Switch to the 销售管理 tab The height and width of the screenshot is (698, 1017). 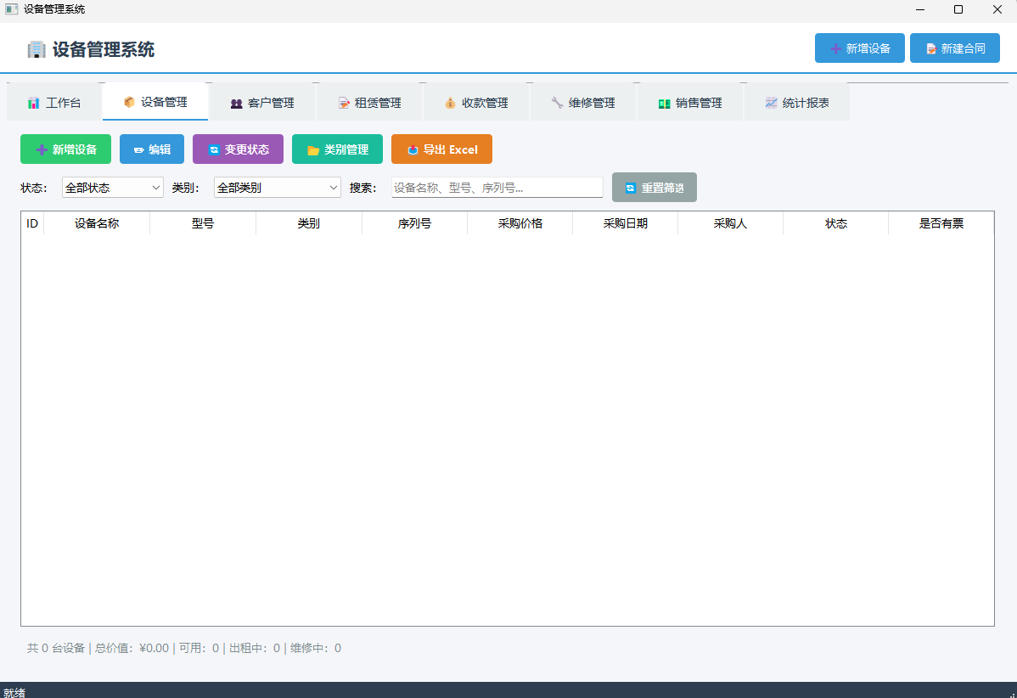tap(689, 103)
